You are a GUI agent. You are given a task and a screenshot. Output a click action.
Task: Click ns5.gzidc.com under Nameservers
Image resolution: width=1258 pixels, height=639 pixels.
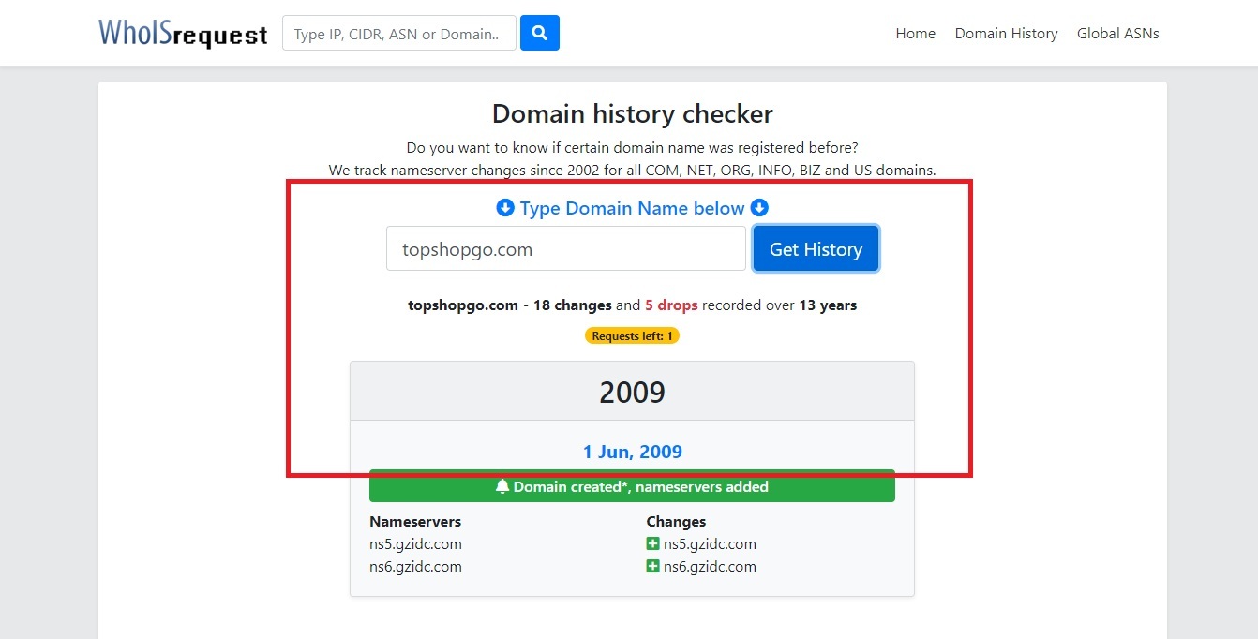click(415, 543)
